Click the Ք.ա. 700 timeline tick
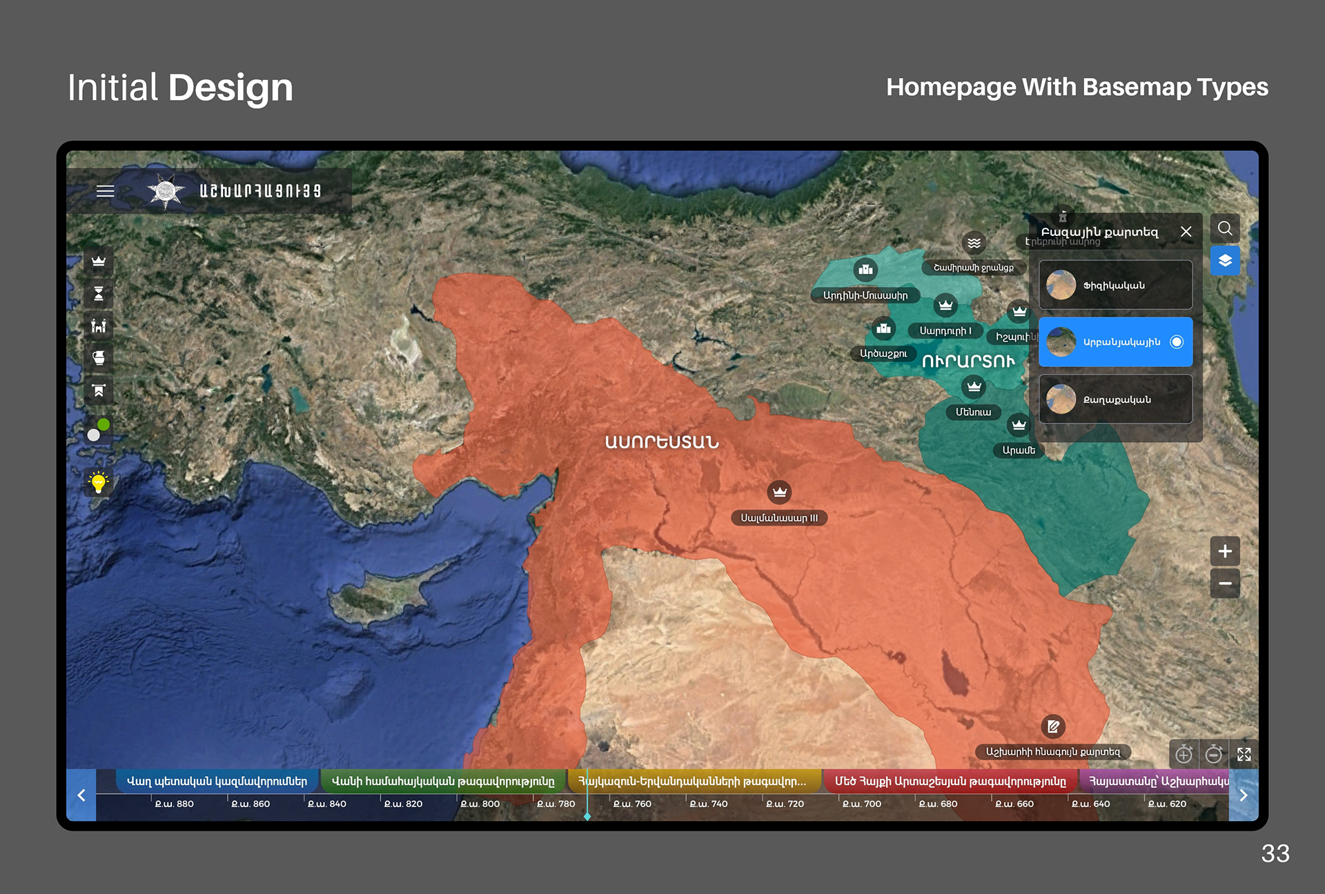 (x=861, y=804)
